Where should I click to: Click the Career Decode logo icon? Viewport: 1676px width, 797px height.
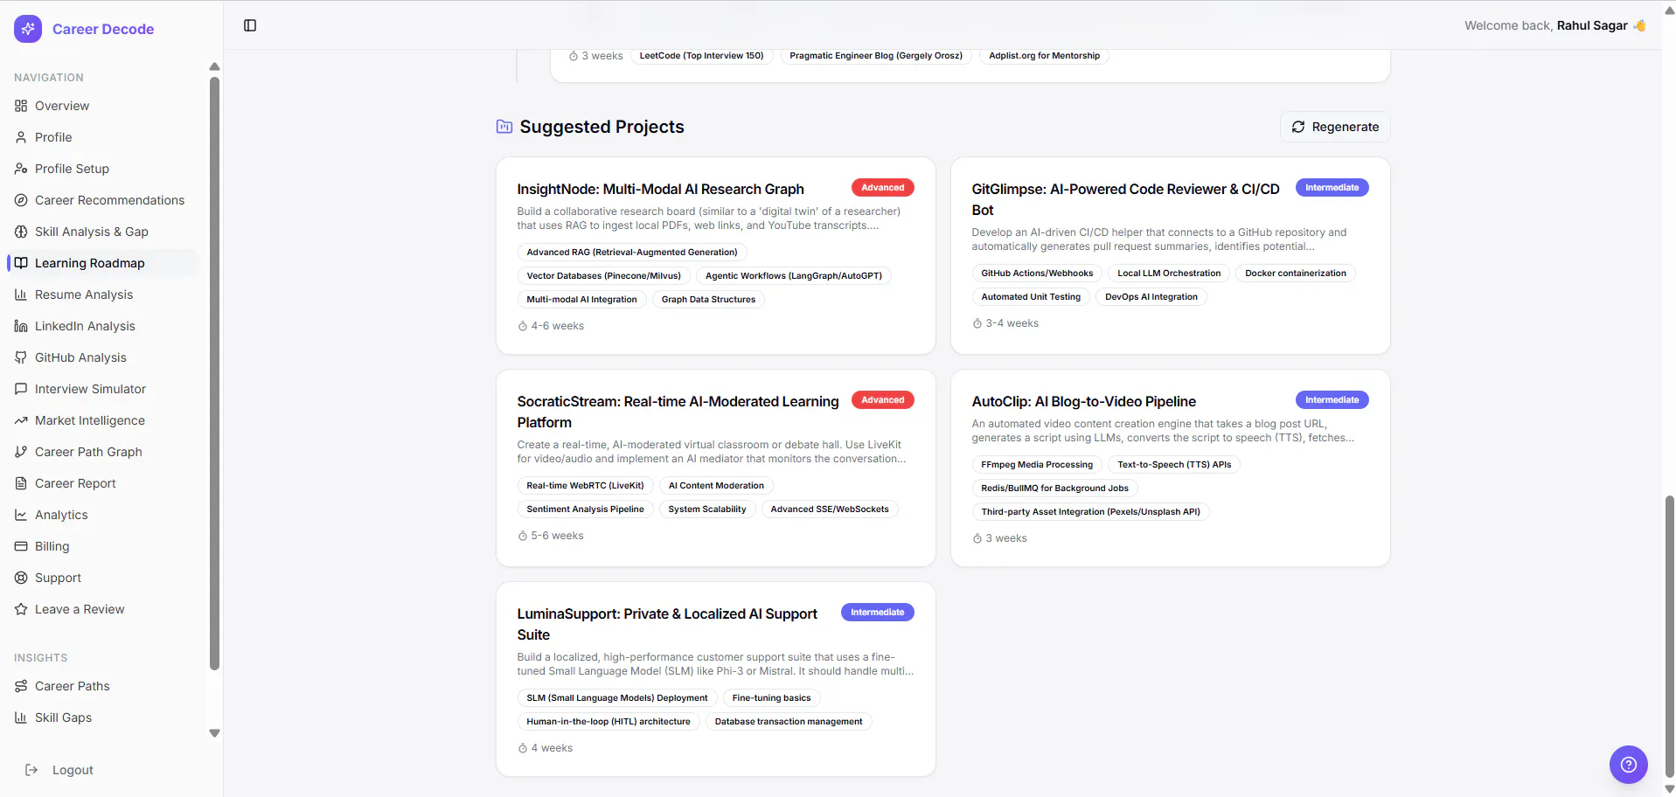tap(28, 29)
